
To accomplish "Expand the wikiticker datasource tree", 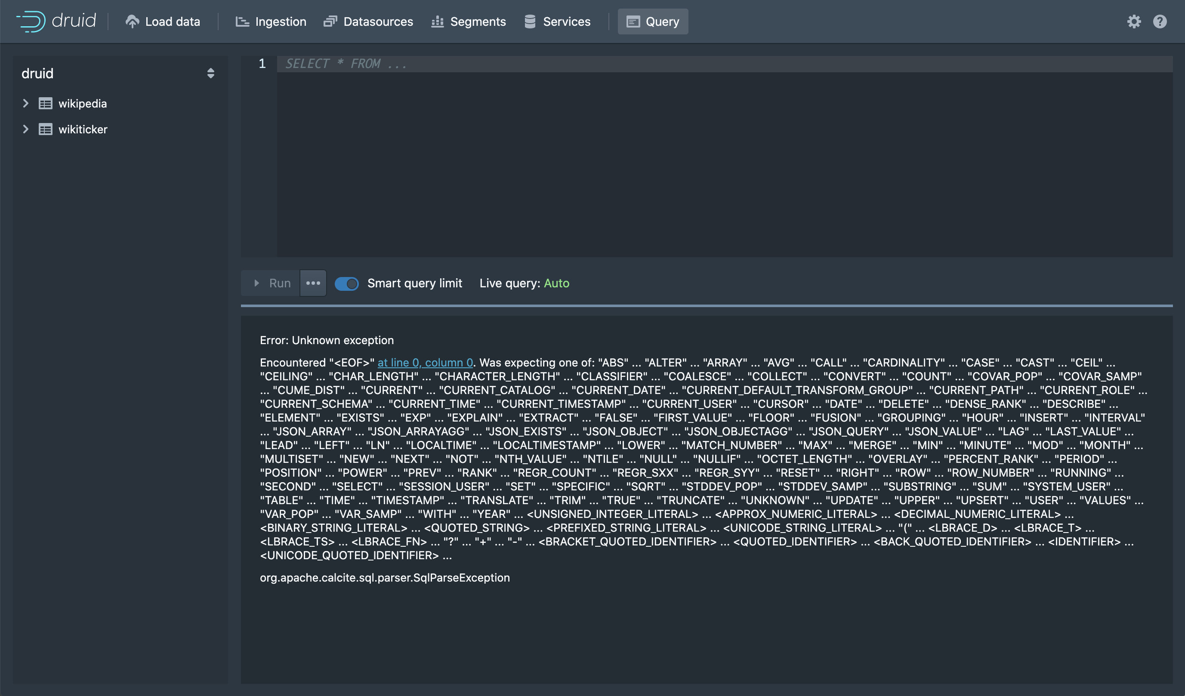I will (x=26, y=129).
